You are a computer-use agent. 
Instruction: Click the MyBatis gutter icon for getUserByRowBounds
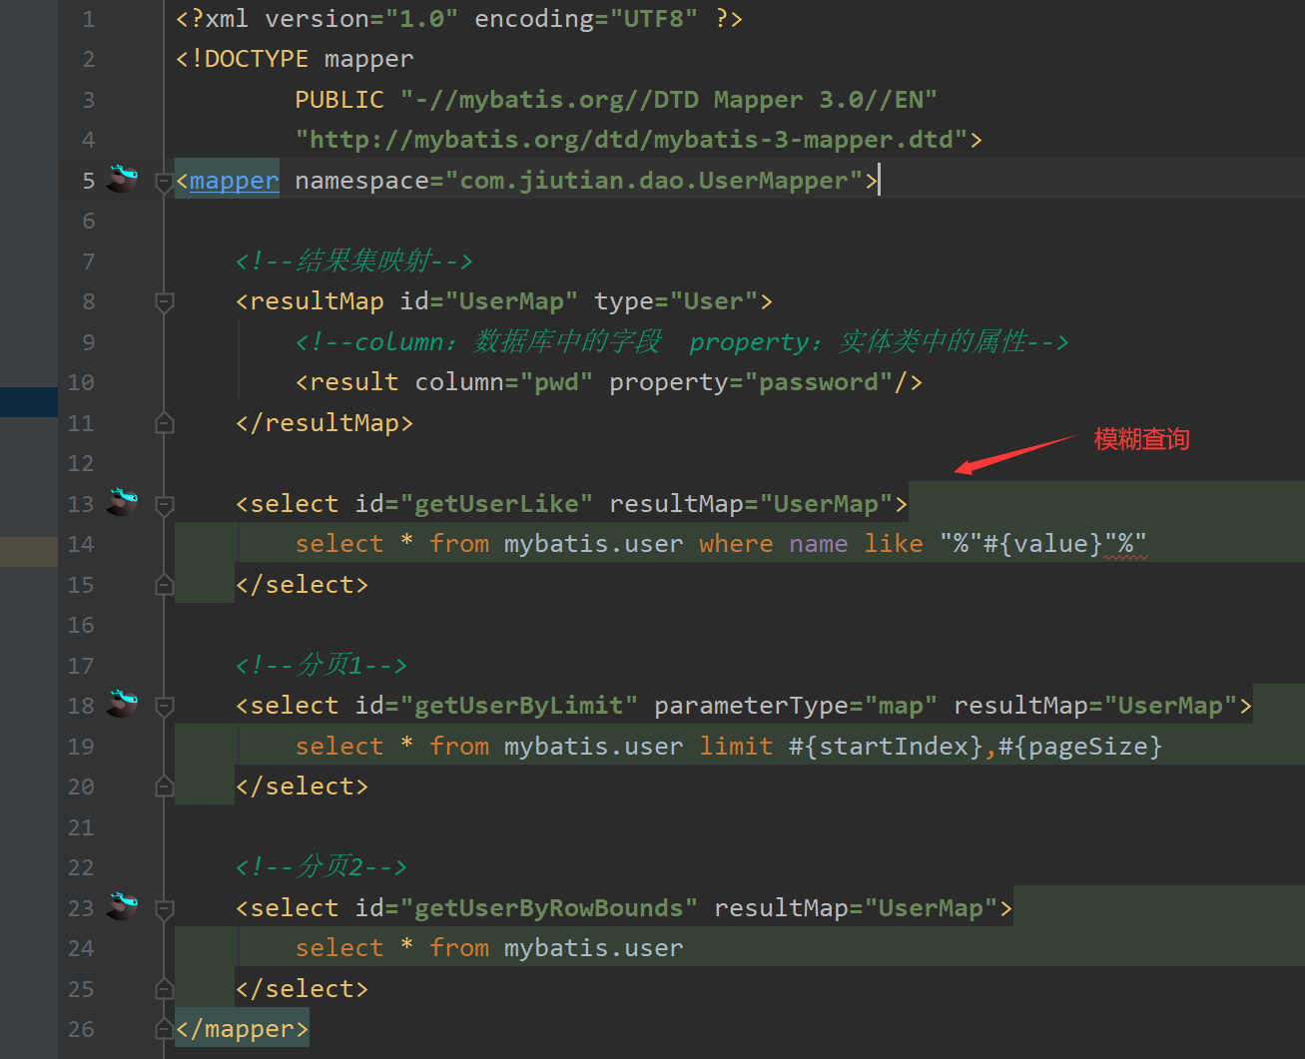[x=123, y=906]
